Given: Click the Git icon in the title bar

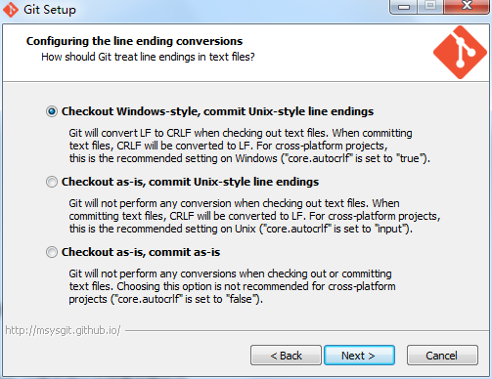Looking at the screenshot, I should click(10, 9).
